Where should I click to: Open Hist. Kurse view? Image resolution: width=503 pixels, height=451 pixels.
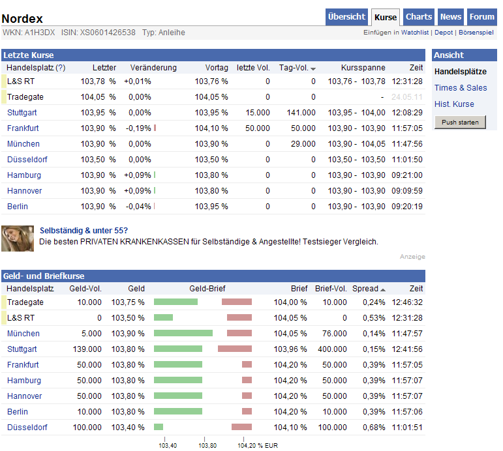pos(454,104)
